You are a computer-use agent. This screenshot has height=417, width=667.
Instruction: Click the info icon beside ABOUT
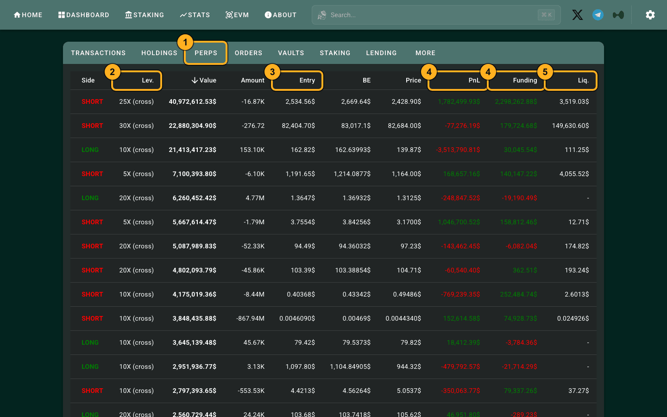click(268, 15)
